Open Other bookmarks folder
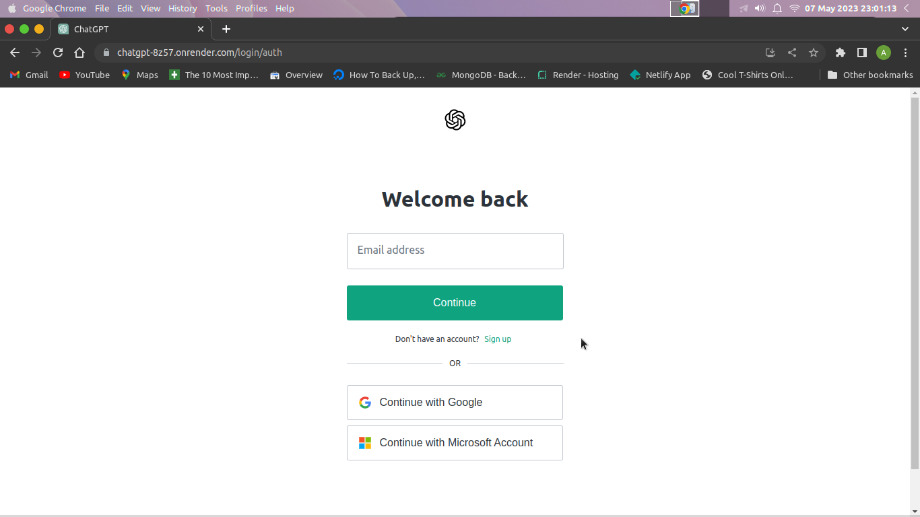Image resolution: width=920 pixels, height=517 pixels. pyautogui.click(x=870, y=75)
